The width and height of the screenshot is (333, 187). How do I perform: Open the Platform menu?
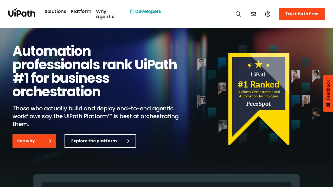pyautogui.click(x=81, y=11)
